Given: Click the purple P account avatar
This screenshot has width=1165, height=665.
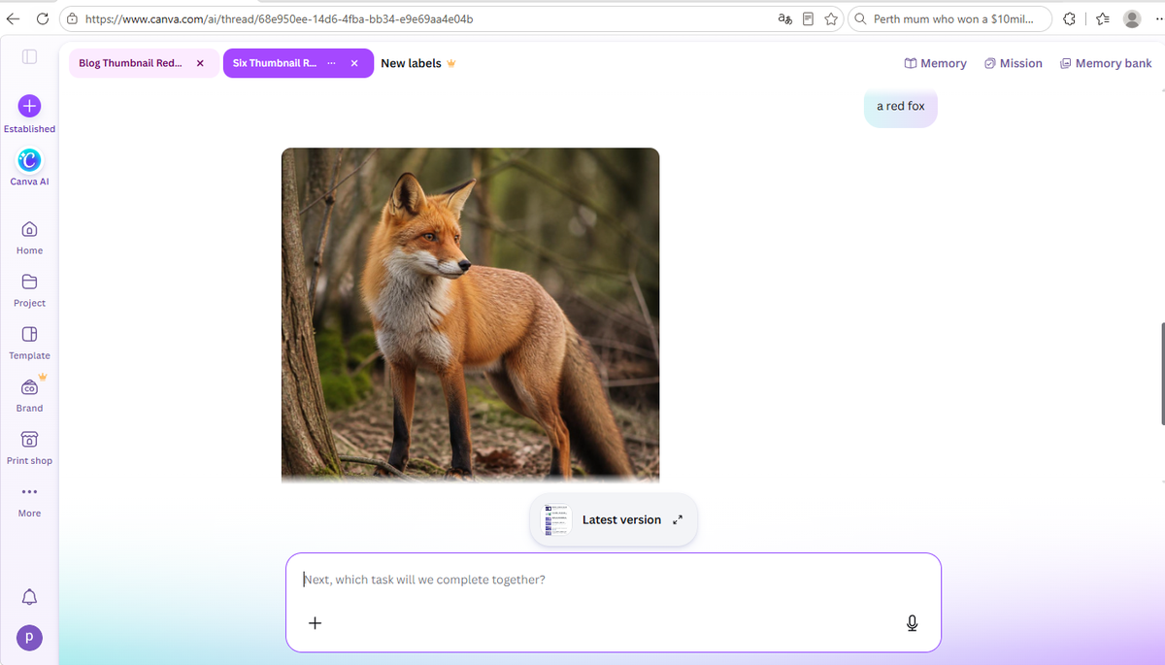Looking at the screenshot, I should click(29, 638).
